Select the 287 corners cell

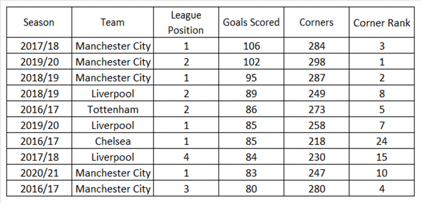click(317, 77)
